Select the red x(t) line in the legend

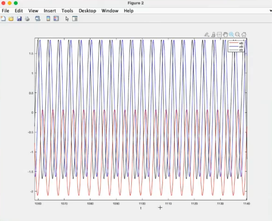click(234, 43)
